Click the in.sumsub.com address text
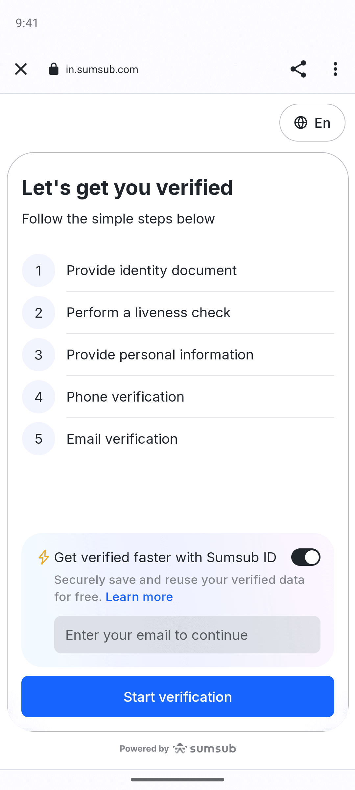The image size is (355, 790). [x=102, y=69]
